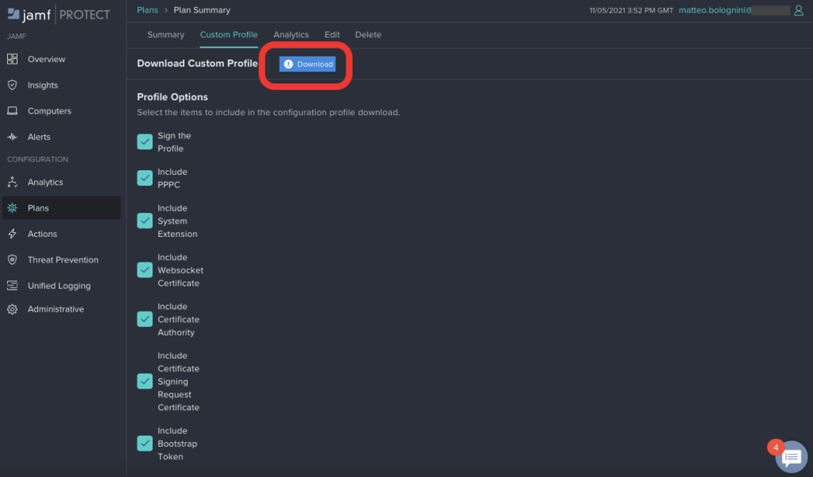Screen dimensions: 813x477
Task: Download the custom profile
Action: [308, 64]
